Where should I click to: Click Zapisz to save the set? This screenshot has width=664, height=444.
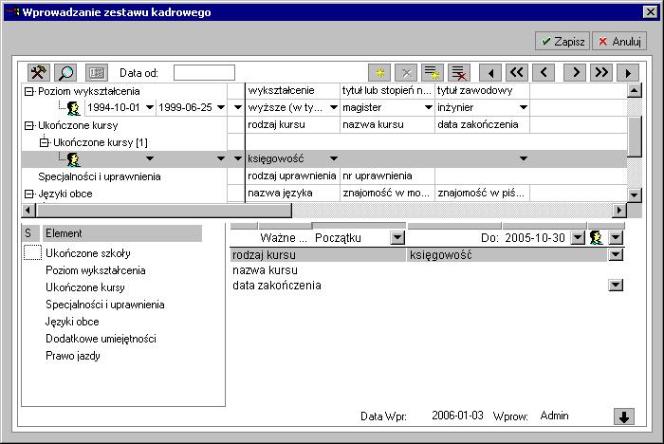(563, 42)
